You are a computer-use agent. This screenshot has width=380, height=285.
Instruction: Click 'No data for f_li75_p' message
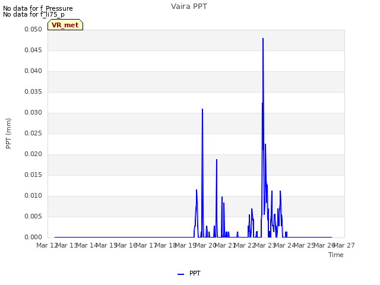click(x=34, y=14)
